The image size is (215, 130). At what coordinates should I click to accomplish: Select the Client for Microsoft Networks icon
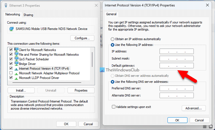pyautogui.click(x=16, y=50)
